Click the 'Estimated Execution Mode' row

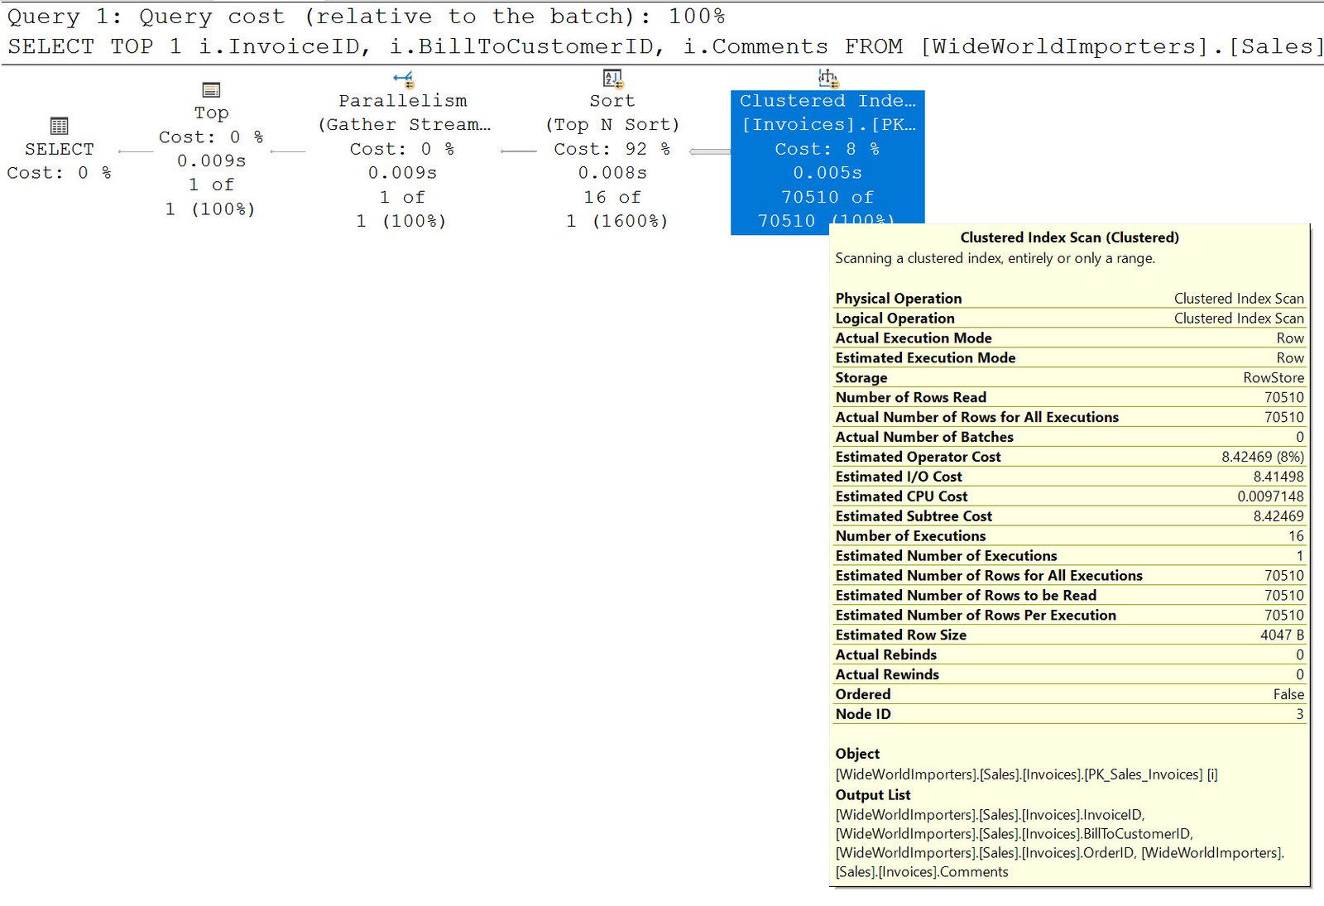click(1069, 358)
